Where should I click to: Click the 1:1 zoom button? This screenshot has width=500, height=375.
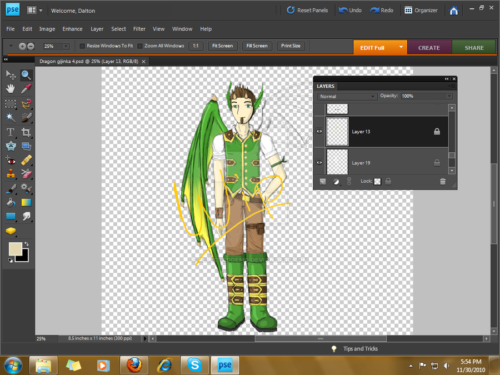(x=196, y=46)
